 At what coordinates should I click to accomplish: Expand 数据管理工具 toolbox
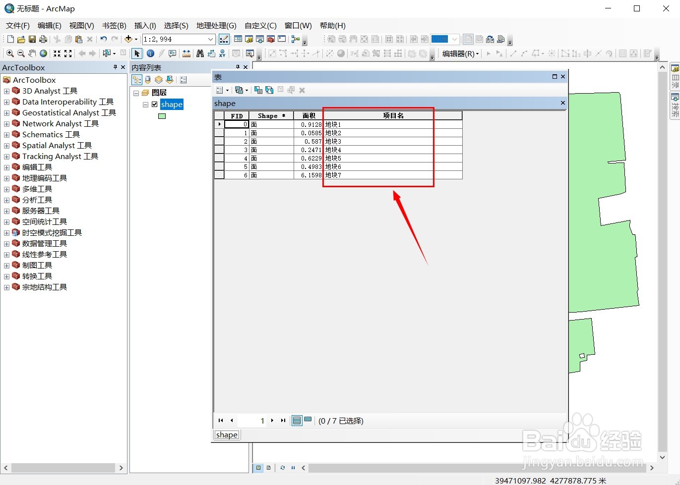click(6, 244)
